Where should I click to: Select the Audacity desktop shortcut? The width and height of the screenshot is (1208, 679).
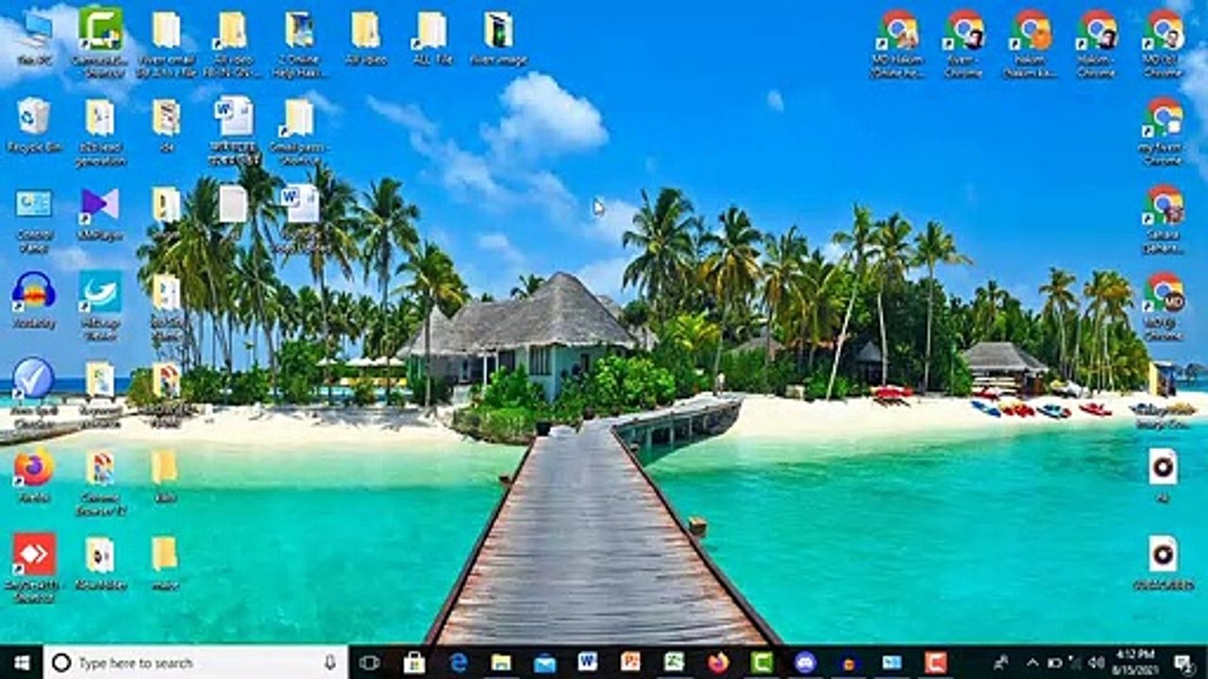point(34,299)
